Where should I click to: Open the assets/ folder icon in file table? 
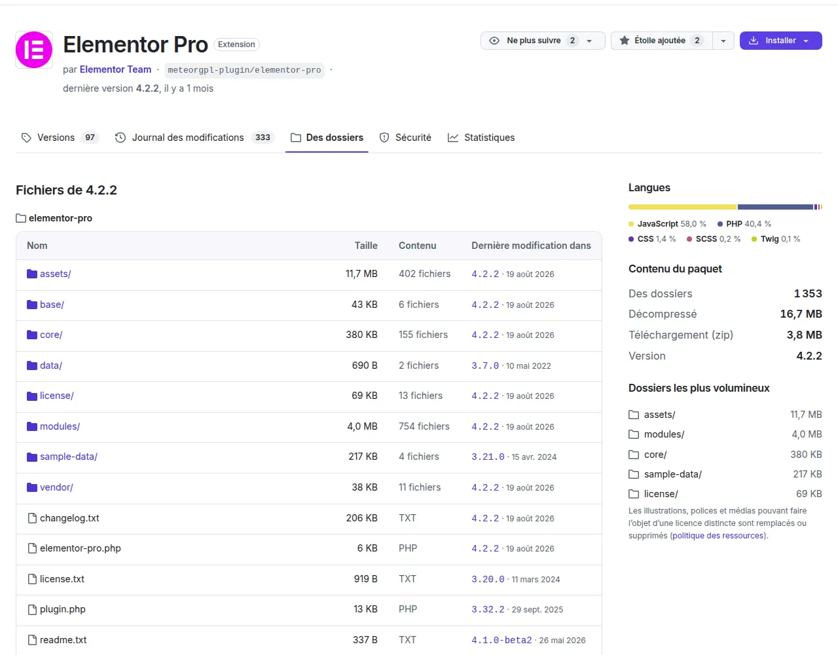[32, 274]
